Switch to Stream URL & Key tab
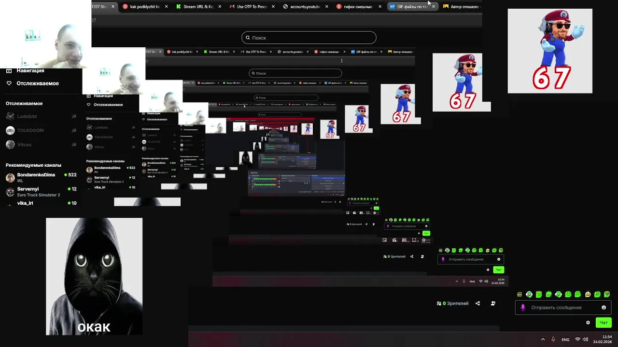Image resolution: width=618 pixels, height=347 pixels. tap(198, 7)
